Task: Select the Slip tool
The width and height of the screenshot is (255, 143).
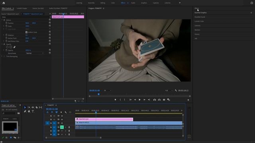Action: click(x=41, y=107)
